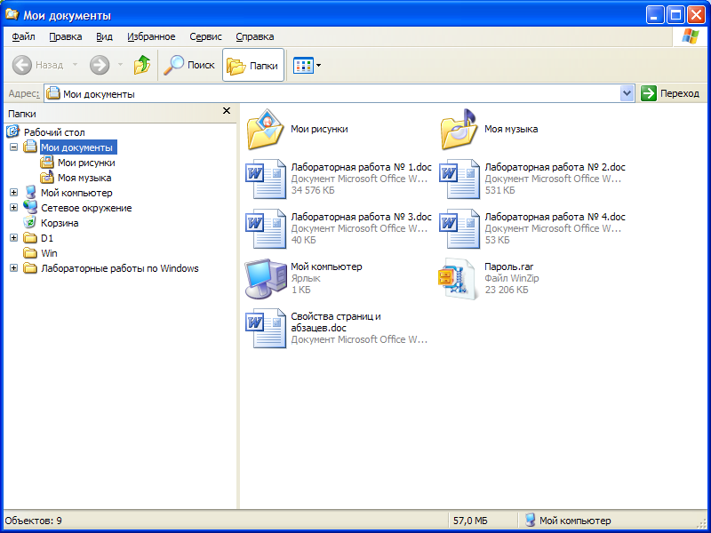Click the Рабочий стол desktop icon

point(13,131)
